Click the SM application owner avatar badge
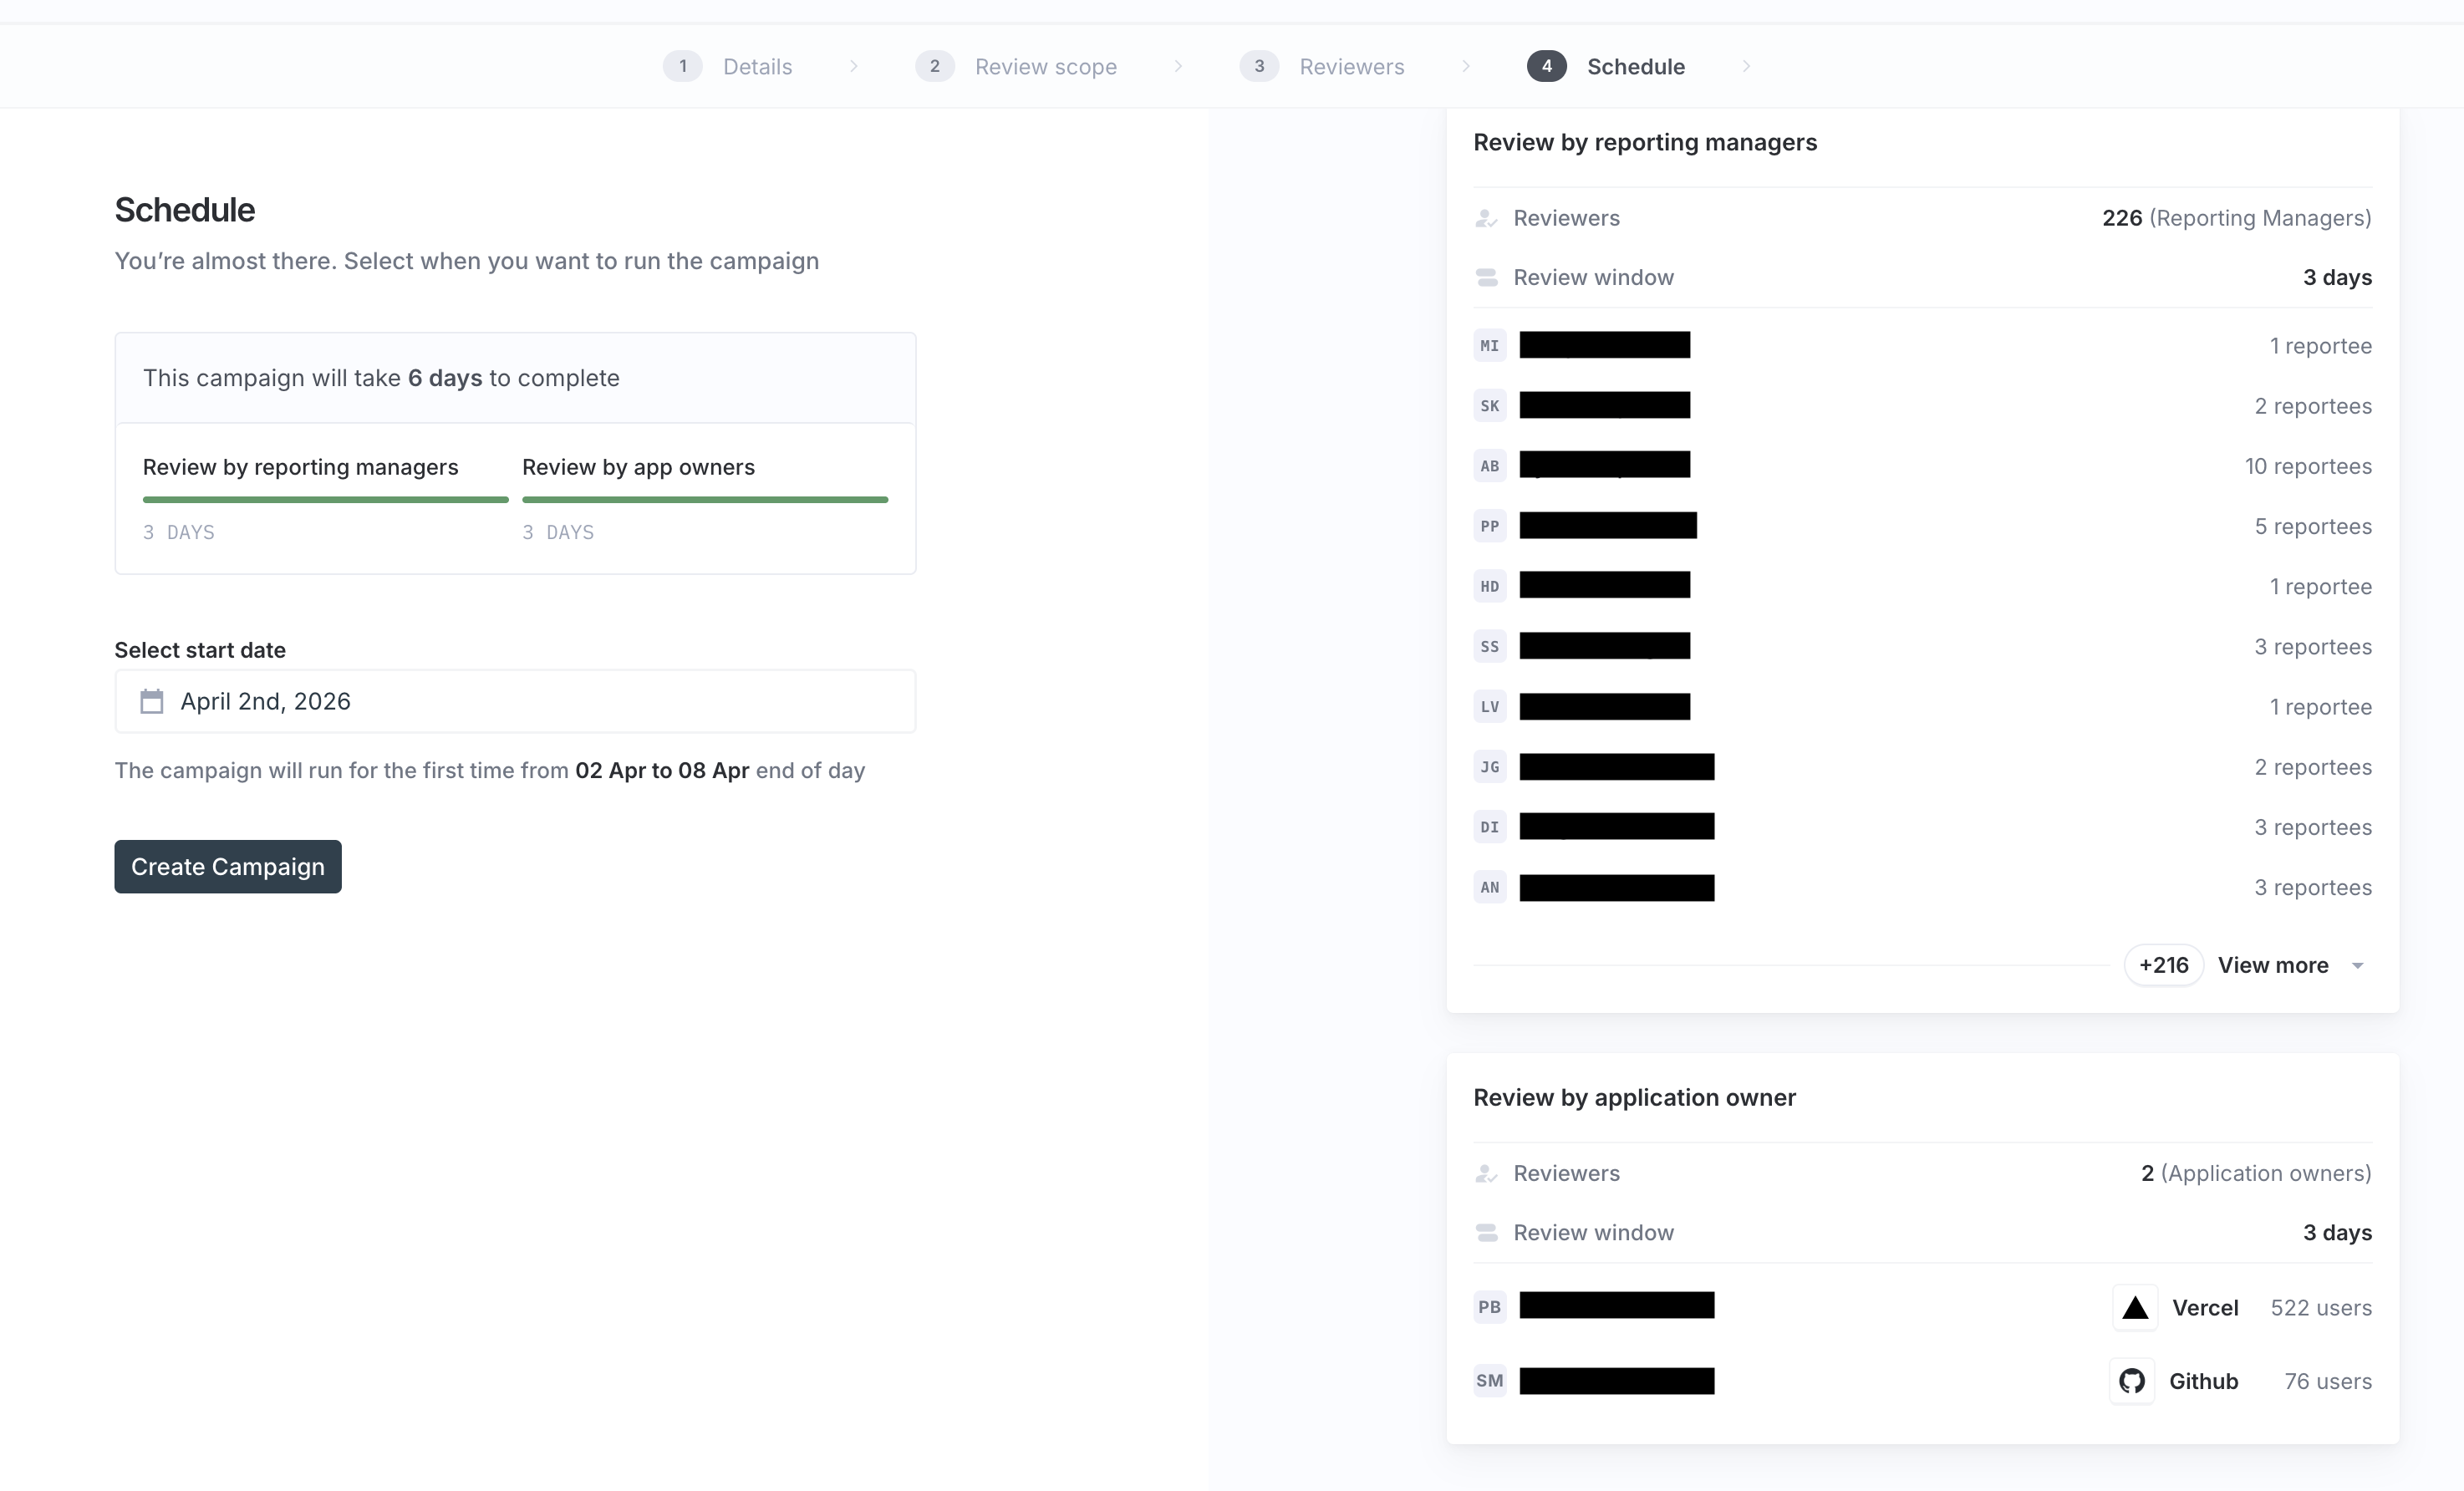Screen dimensions: 2464x1491 click(x=1489, y=1381)
